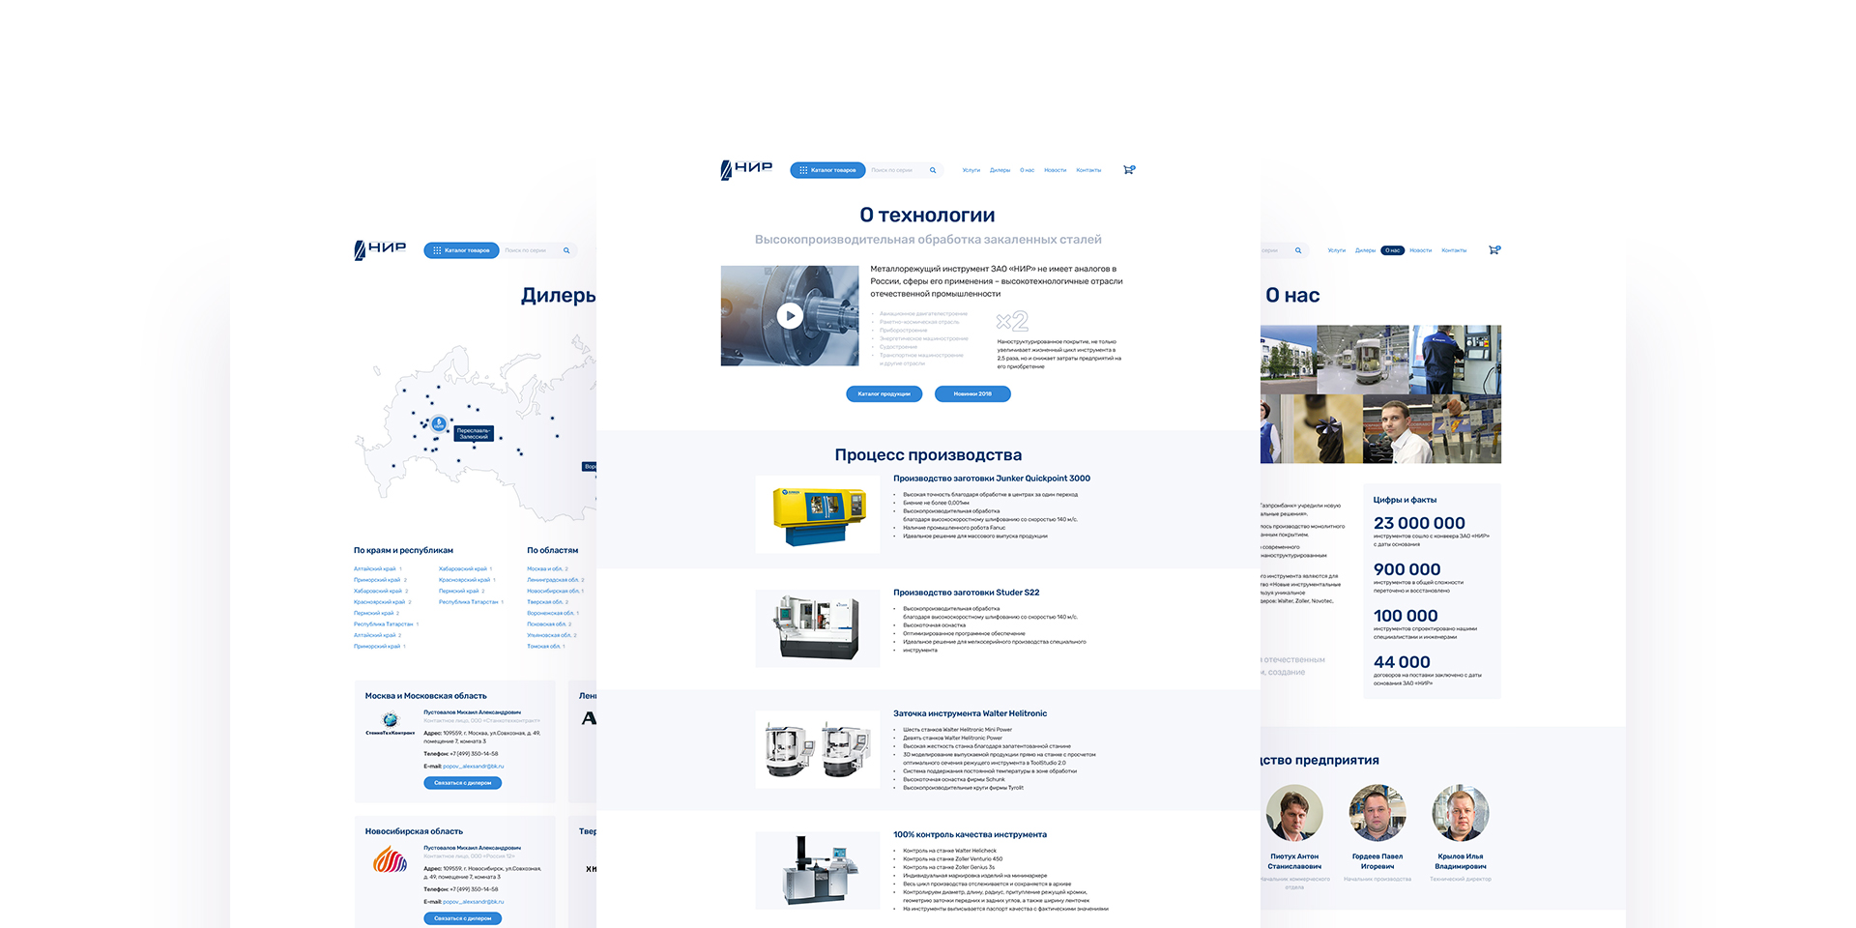This screenshot has height=928, width=1856.
Task: Open the shopping cart on the center page
Action: coord(1128,170)
